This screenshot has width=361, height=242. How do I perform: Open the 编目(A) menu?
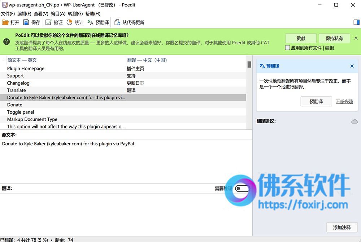click(x=58, y=14)
